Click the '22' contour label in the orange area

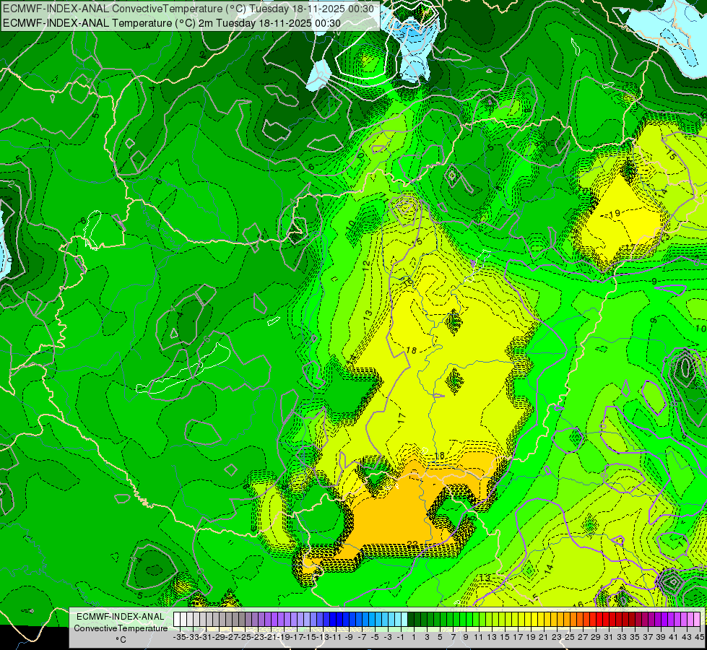click(x=412, y=544)
